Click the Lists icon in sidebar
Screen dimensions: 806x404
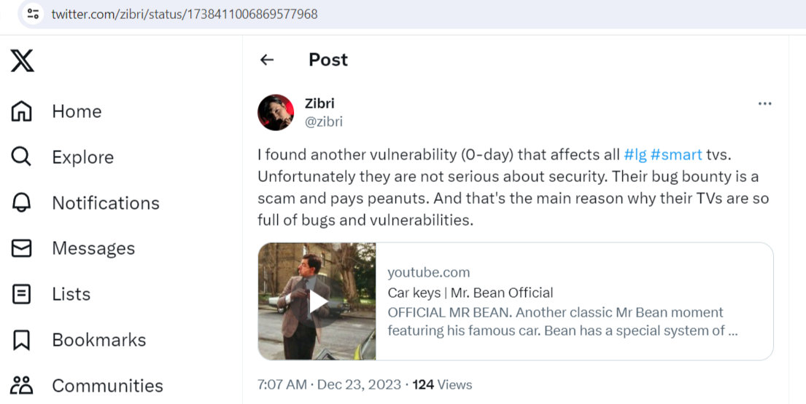click(22, 294)
